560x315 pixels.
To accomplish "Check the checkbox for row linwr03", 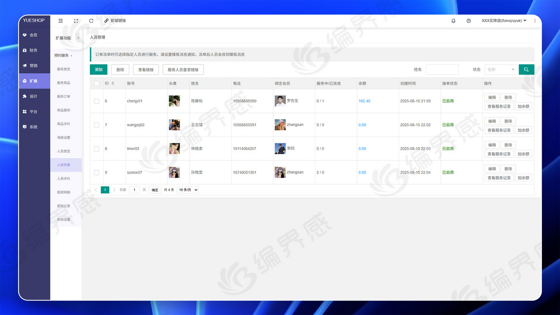I will (x=97, y=149).
